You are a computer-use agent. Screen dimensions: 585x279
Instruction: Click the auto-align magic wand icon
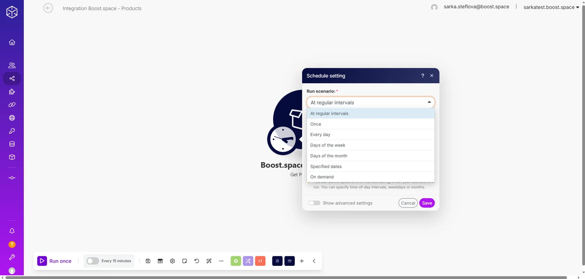pos(209,261)
